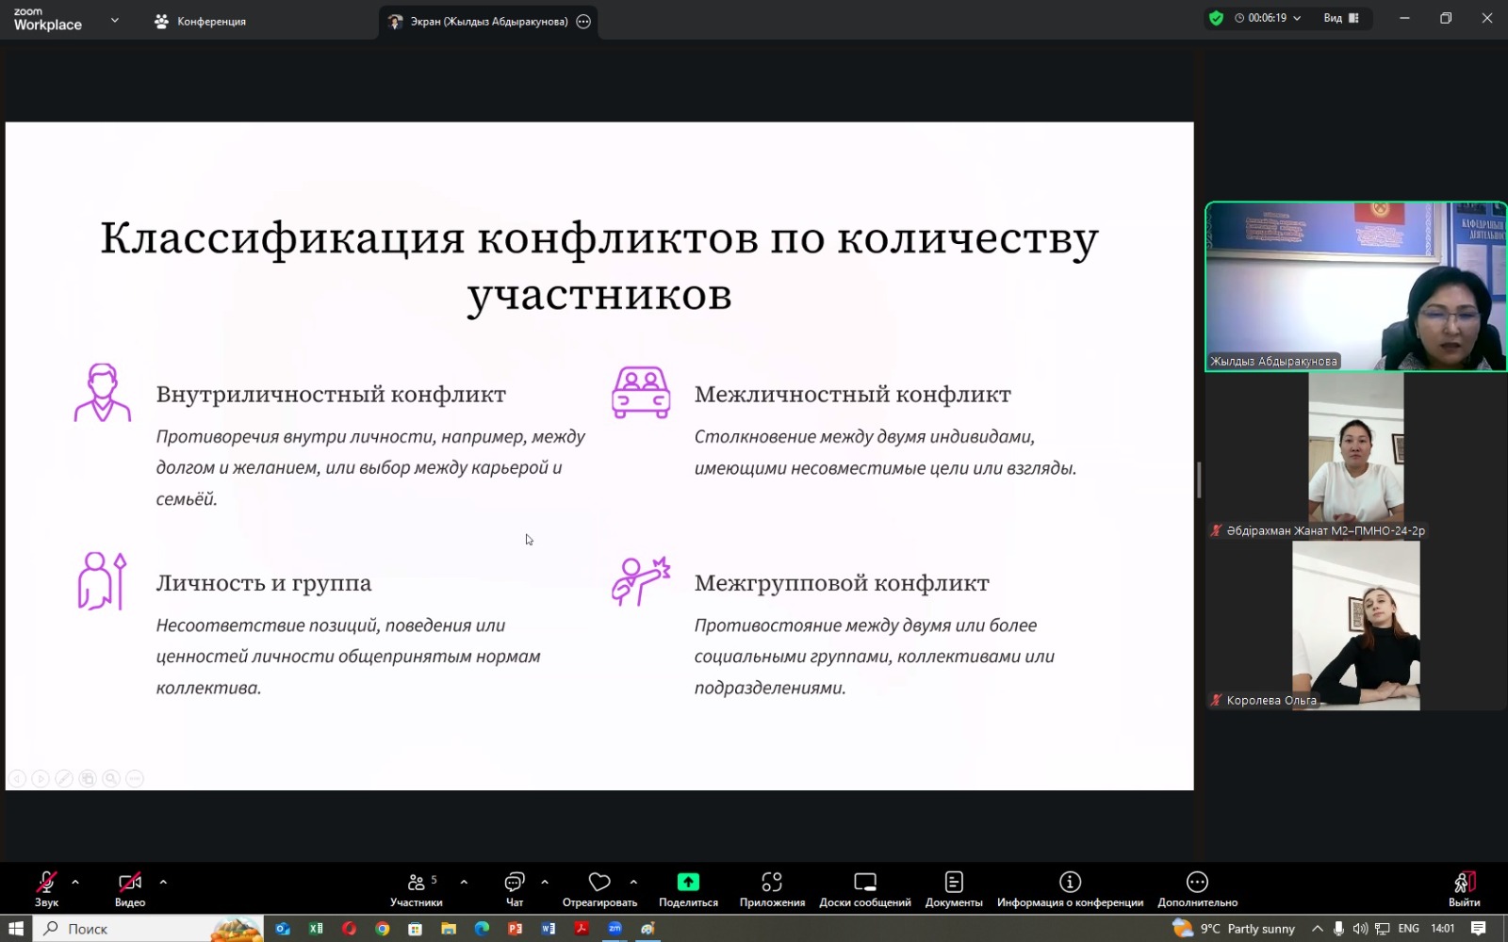Open the Участники participants panel
The height and width of the screenshot is (942, 1508).
[416, 887]
